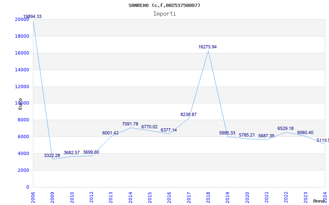The width and height of the screenshot is (329, 205).
Task: Select the 2023 year axis label
Action: tap(306, 197)
